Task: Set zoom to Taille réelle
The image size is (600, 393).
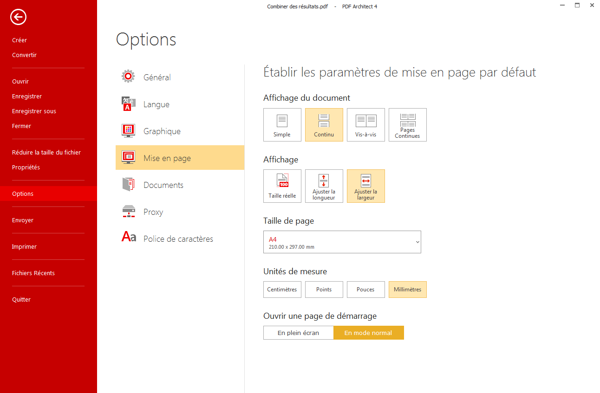Action: coord(282,186)
